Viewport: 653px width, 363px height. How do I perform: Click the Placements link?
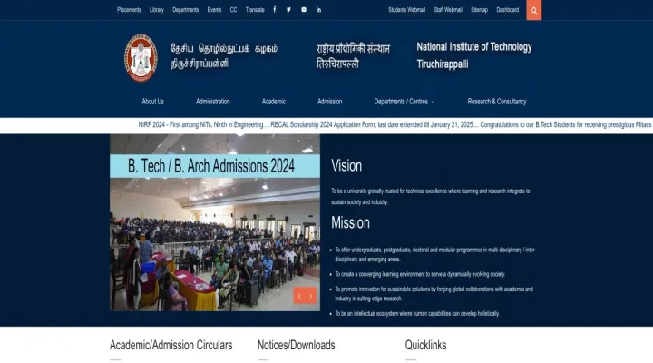pyautogui.click(x=129, y=10)
